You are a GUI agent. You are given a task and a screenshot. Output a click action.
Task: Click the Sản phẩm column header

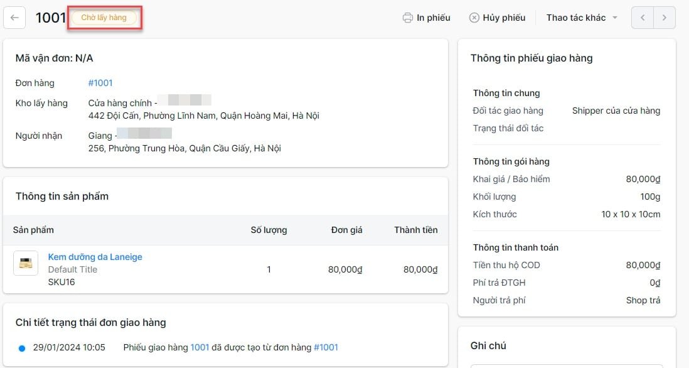coord(33,230)
